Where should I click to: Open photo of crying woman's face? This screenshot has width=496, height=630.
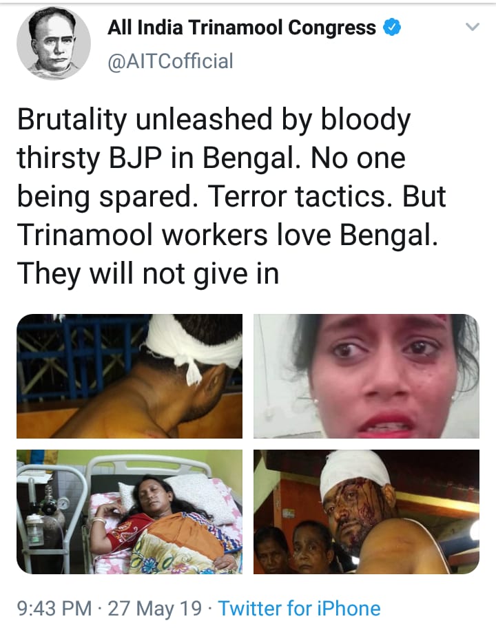(366, 376)
